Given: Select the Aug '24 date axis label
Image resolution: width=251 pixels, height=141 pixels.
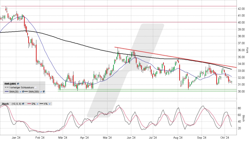Looking at the screenshot, I should point(178,138).
